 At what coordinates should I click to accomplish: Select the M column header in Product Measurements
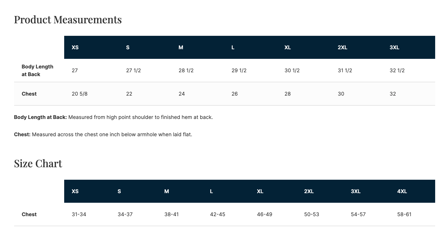pos(181,47)
